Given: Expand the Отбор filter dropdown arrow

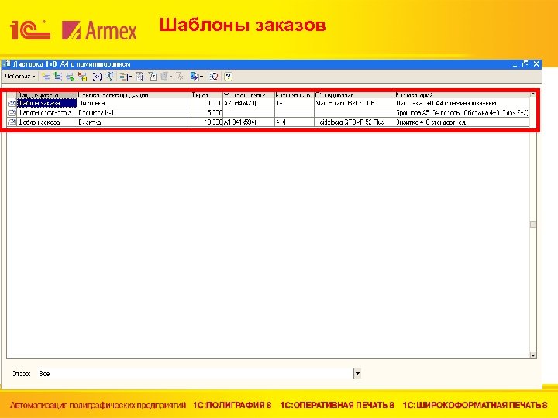Looking at the screenshot, I should pyautogui.click(x=357, y=374).
